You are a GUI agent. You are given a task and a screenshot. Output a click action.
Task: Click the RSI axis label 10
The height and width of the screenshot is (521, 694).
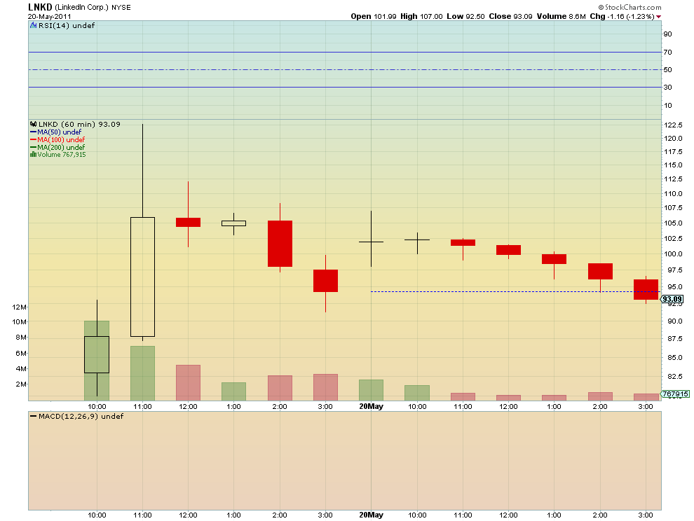(667, 105)
